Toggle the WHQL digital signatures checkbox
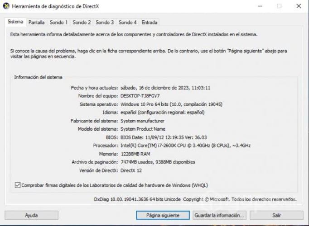309x226 pixels. coord(18,185)
